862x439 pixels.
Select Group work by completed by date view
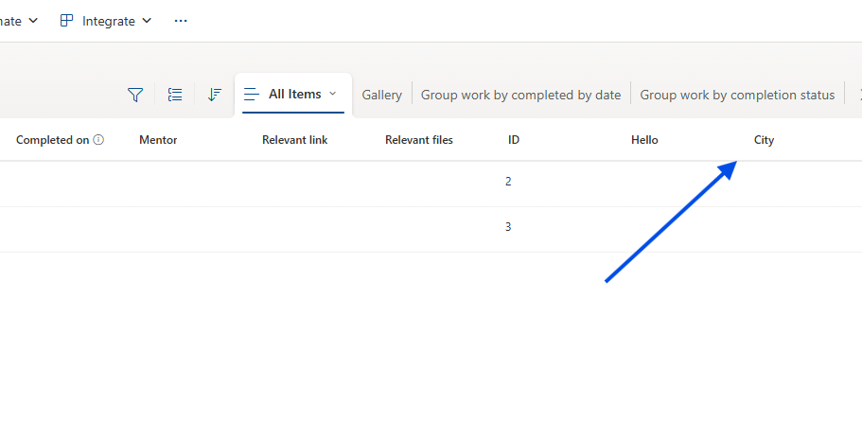tap(520, 95)
